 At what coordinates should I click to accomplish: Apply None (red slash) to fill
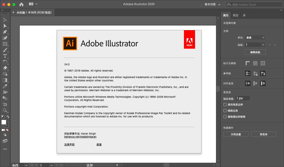pos(7,130)
